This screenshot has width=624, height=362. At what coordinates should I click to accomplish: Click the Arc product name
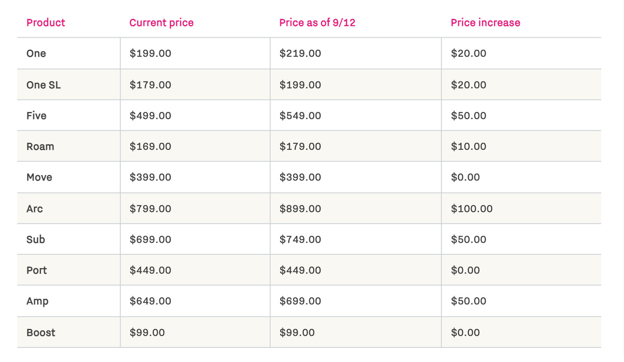[x=35, y=209]
